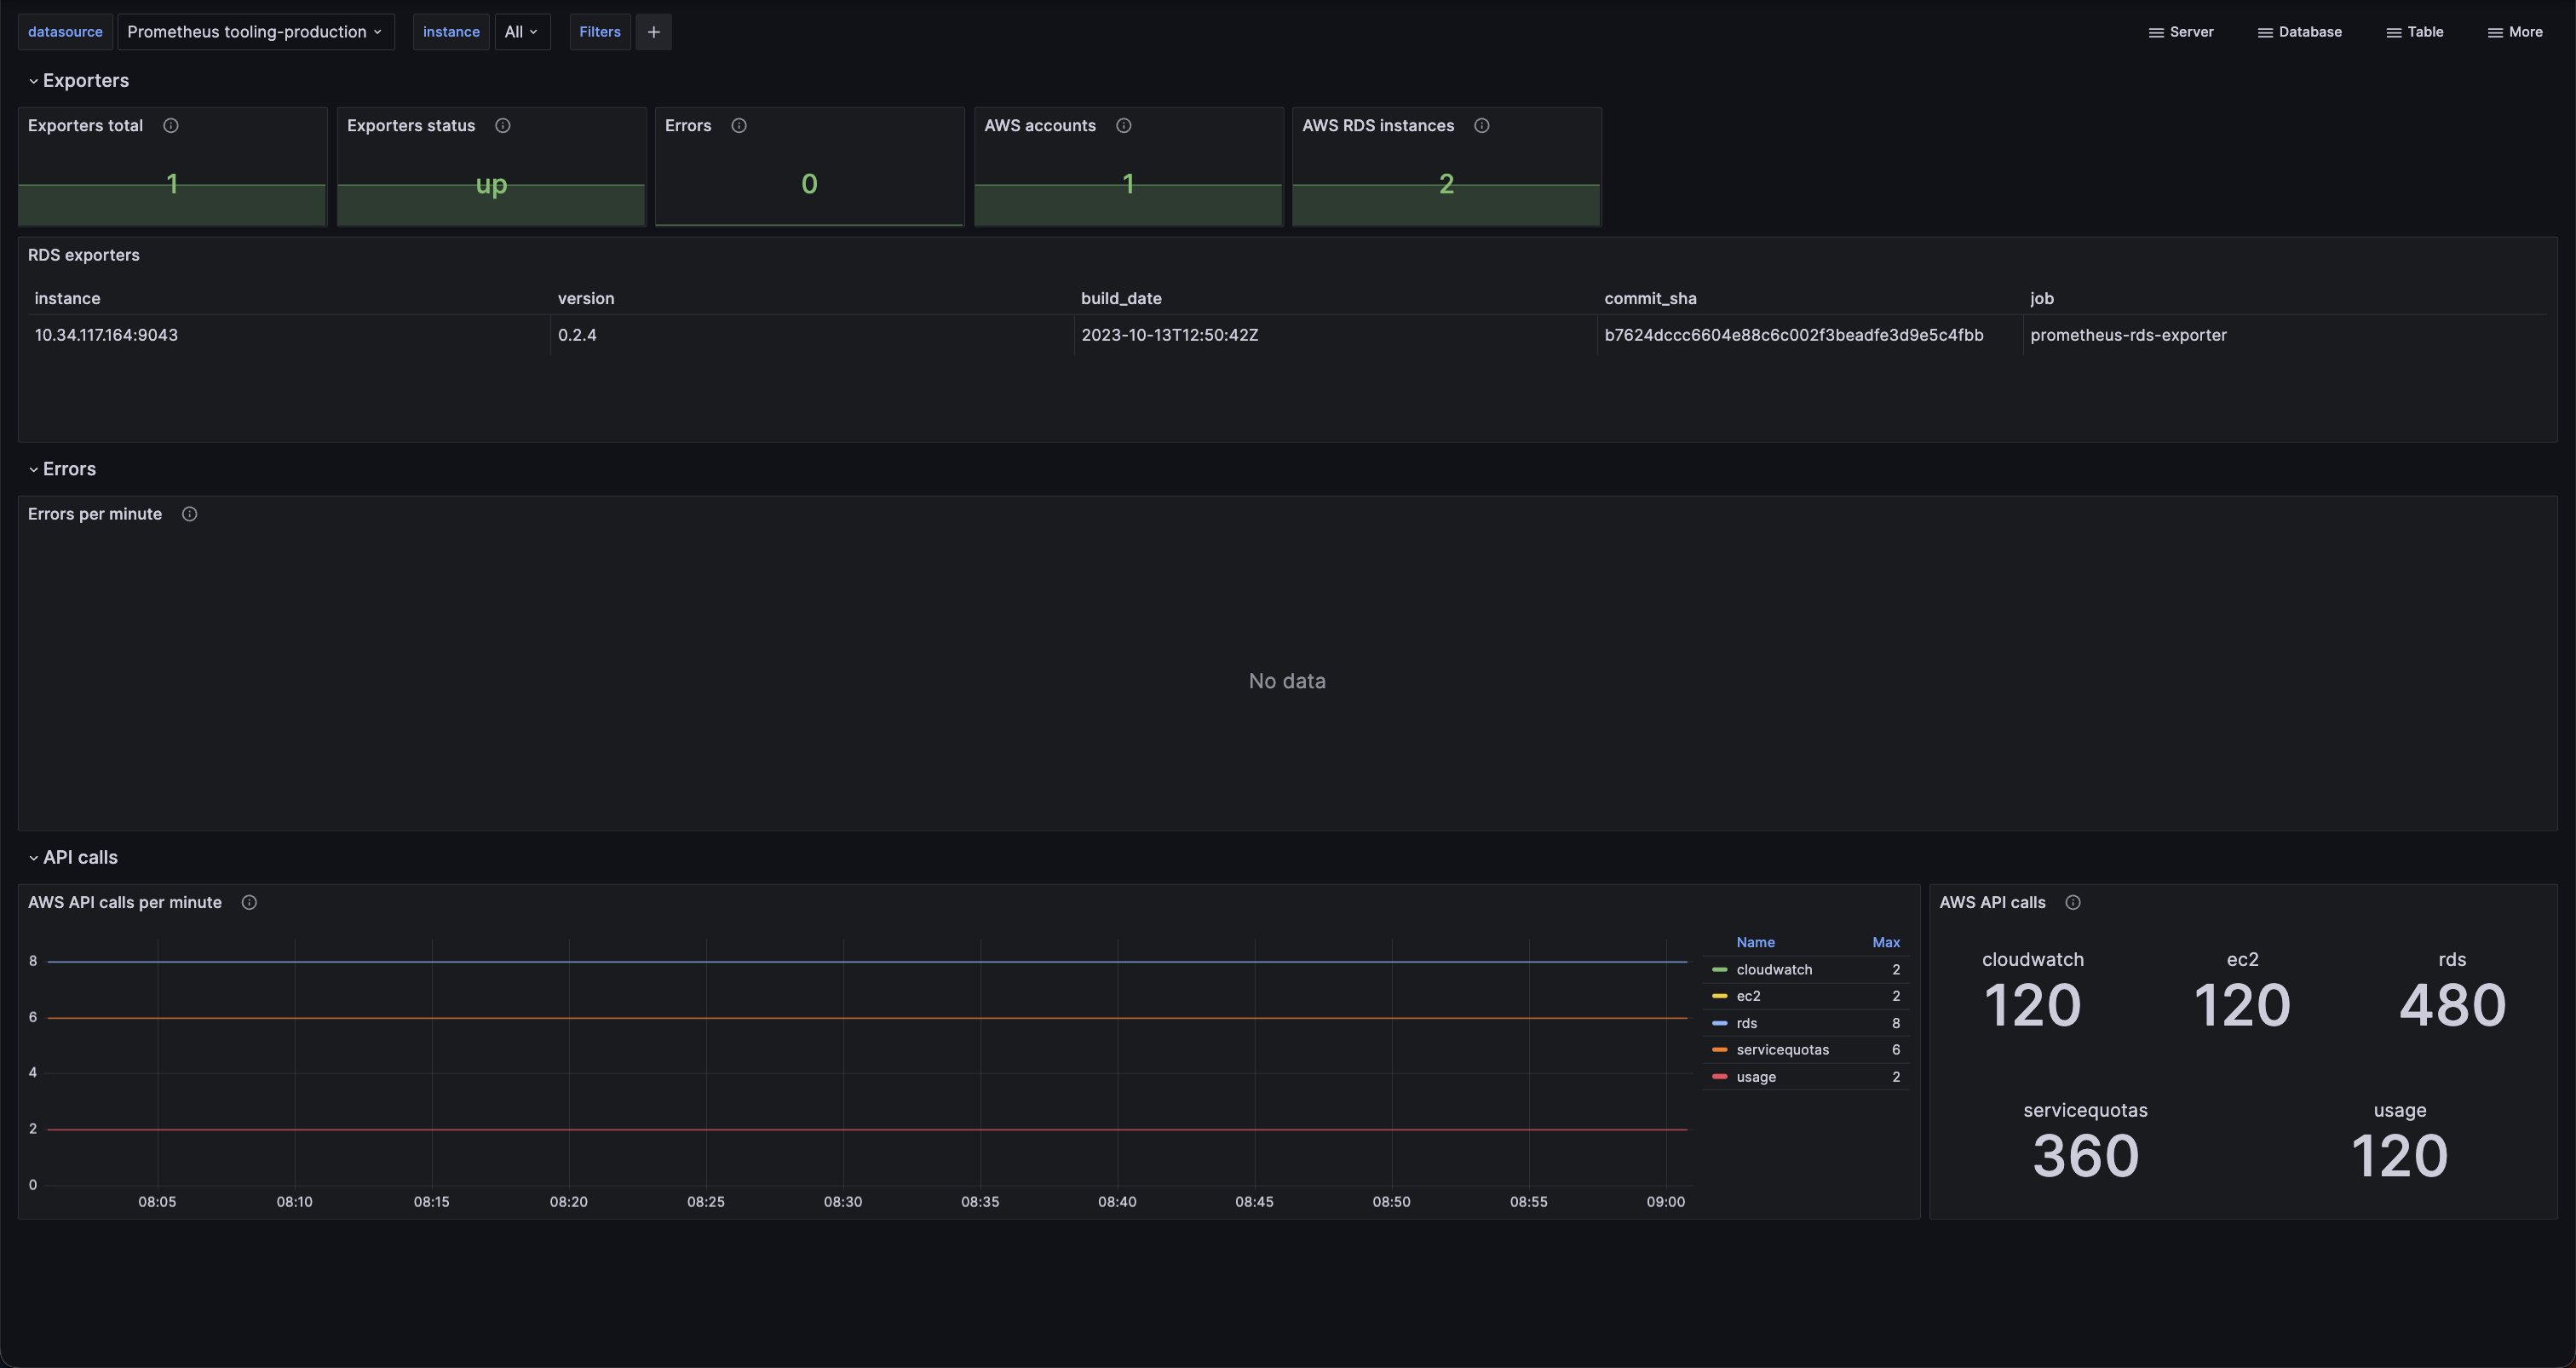Image resolution: width=2576 pixels, height=1368 pixels.
Task: Click info icon on AWS API calls stat panel
Action: 2073,903
